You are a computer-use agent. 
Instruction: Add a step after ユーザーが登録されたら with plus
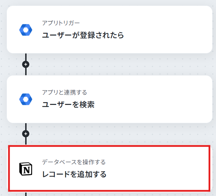pos(26,64)
